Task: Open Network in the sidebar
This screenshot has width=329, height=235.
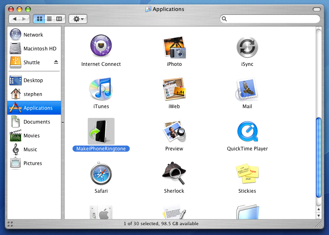Action: pyautogui.click(x=34, y=35)
